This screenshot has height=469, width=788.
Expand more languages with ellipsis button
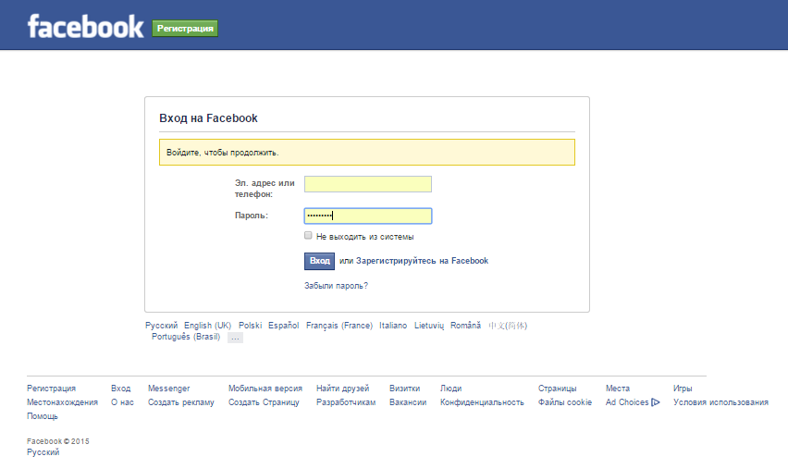[235, 338]
